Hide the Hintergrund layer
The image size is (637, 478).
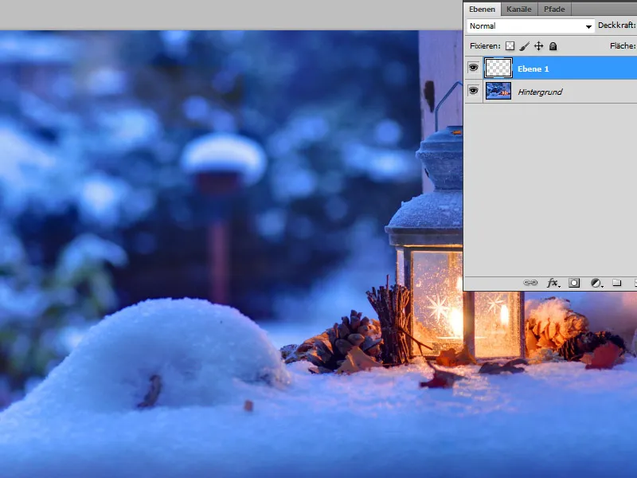coord(473,91)
